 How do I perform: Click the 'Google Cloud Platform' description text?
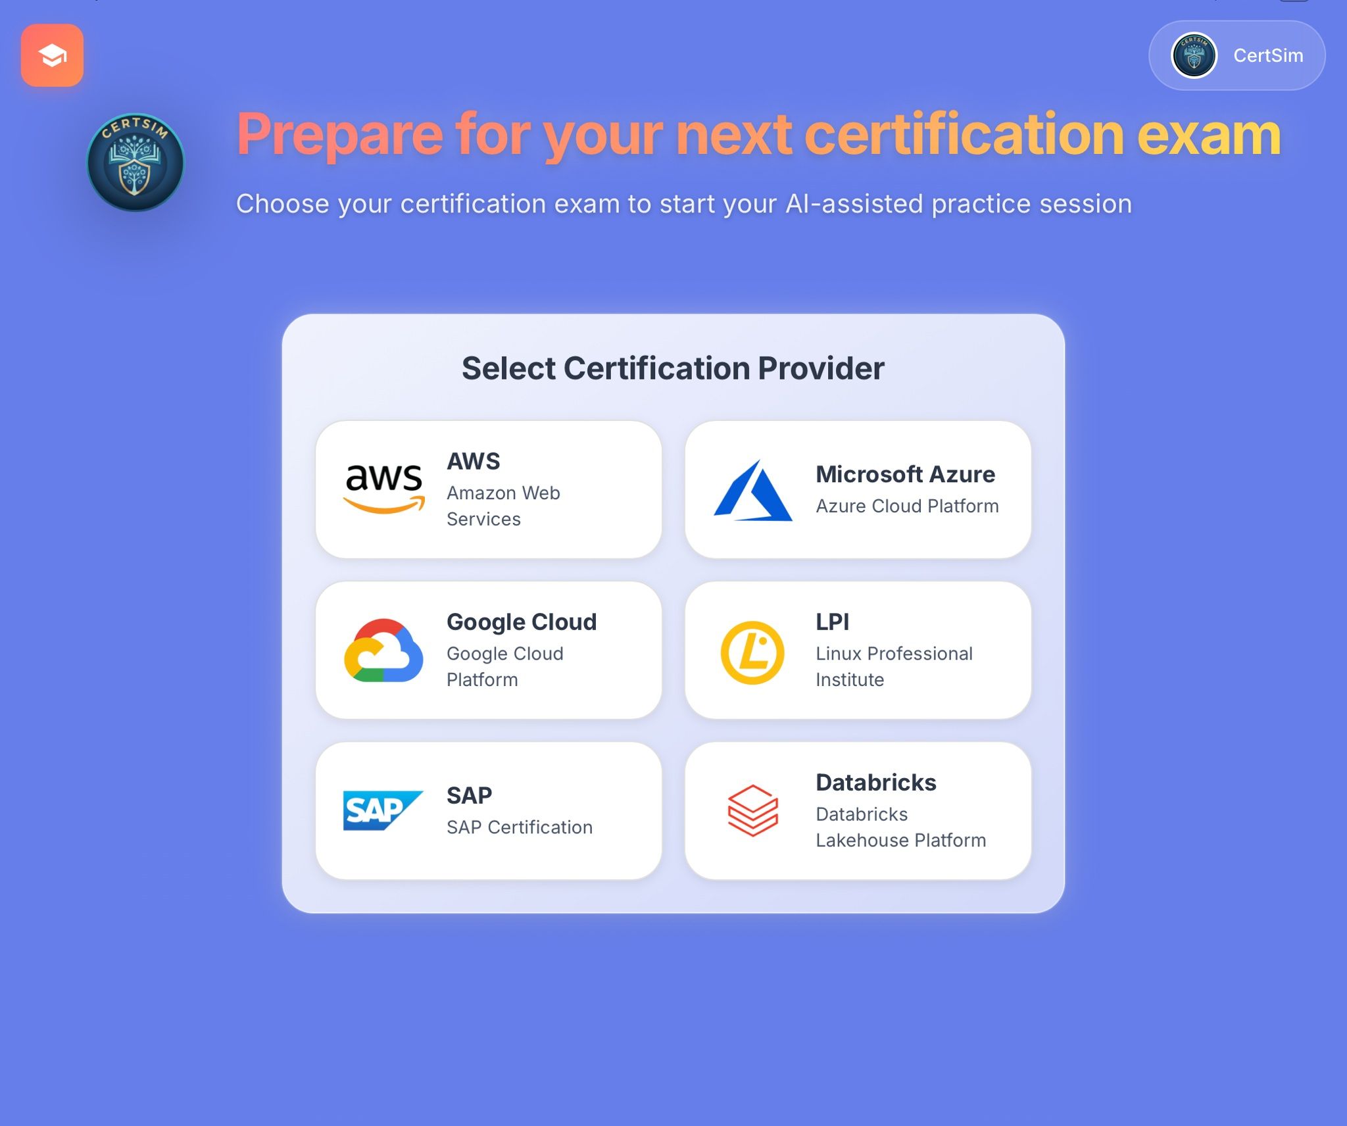pyautogui.click(x=504, y=666)
